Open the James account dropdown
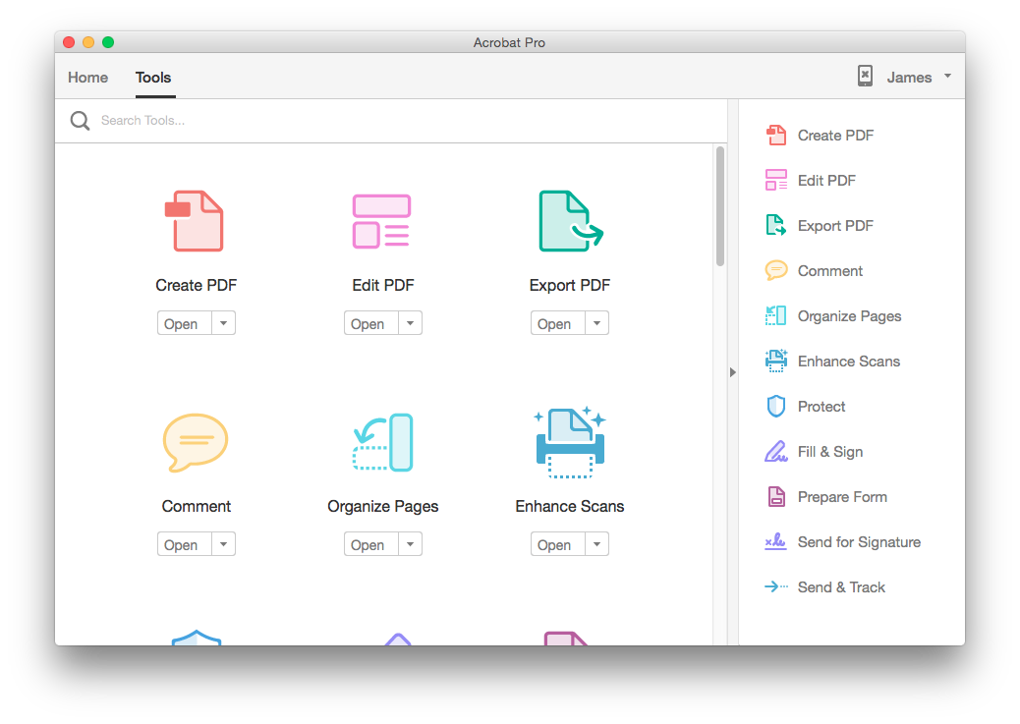 948,76
